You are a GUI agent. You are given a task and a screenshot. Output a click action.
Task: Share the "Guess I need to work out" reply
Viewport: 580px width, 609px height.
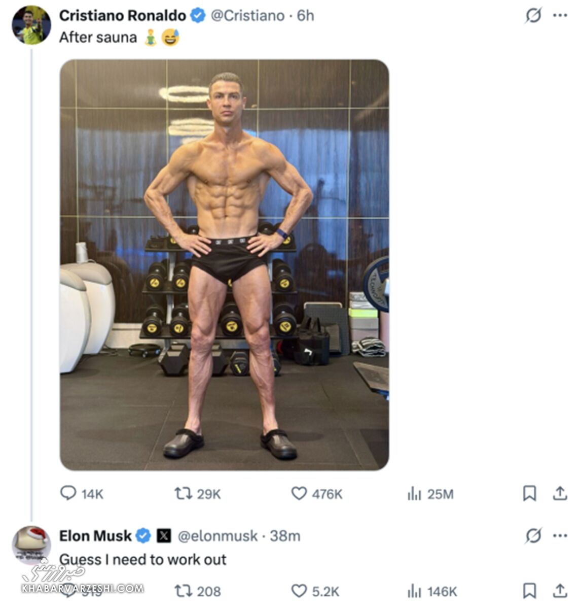[560, 591]
